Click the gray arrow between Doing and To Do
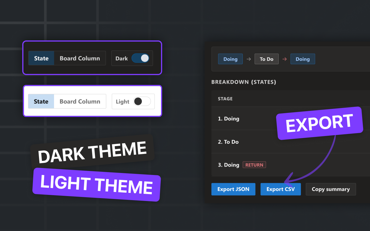Screen dimensions: 370x231 click(248, 59)
